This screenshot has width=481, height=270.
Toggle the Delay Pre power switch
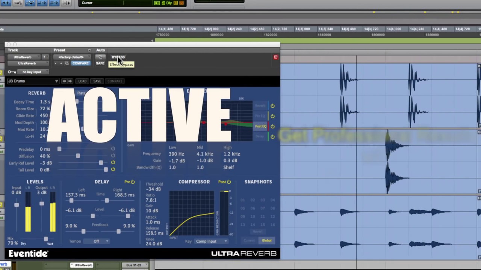pos(132,182)
